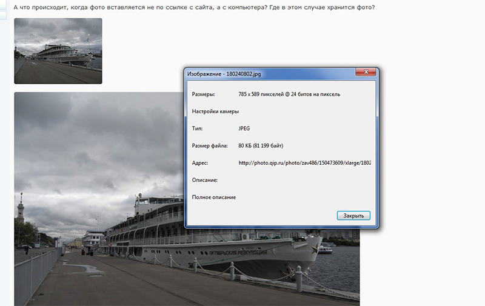Click the dialog title bar 'Изображение - 180240802.jpg'
This screenshot has width=485, height=306.
242,73
